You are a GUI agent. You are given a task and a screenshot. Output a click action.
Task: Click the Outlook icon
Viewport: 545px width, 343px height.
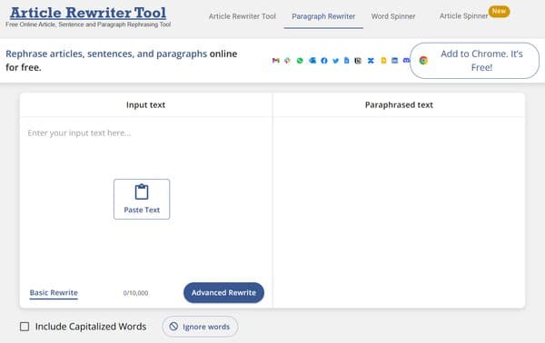point(312,61)
